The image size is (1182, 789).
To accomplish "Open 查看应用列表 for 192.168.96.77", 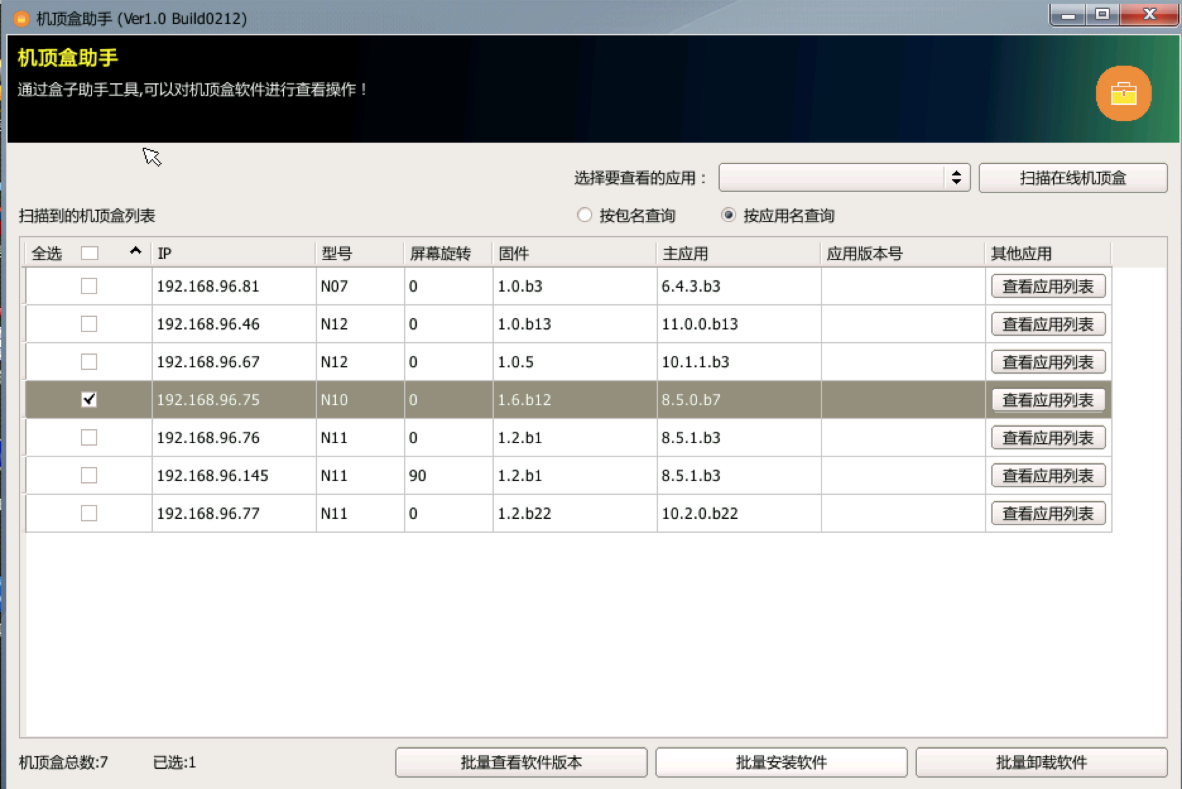I will coord(1048,513).
